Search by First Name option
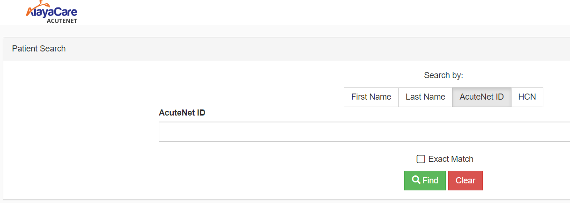The width and height of the screenshot is (570, 203). [371, 97]
